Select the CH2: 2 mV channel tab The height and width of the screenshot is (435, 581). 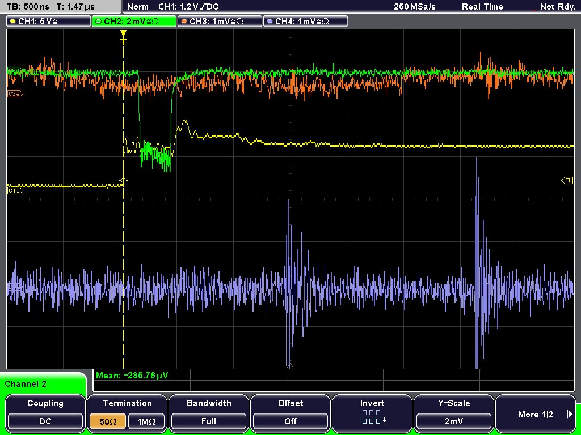[x=134, y=22]
